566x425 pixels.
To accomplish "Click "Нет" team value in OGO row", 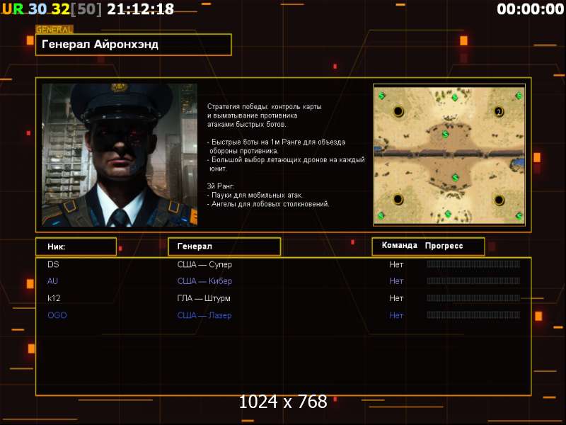I will 396,315.
